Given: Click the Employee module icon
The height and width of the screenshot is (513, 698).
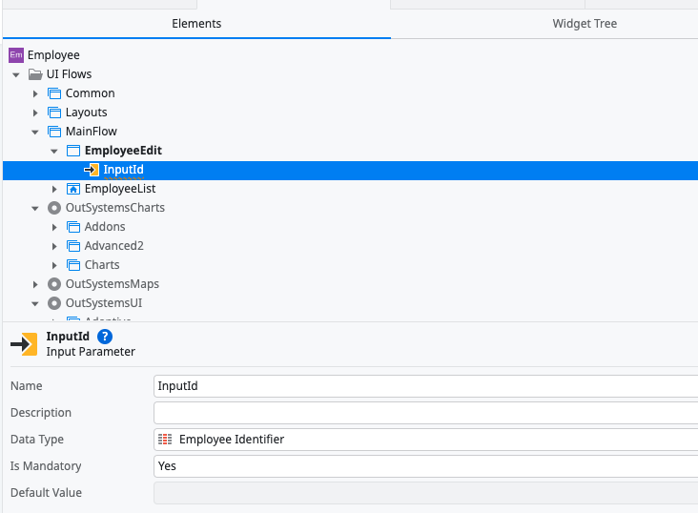Looking at the screenshot, I should tap(16, 55).
